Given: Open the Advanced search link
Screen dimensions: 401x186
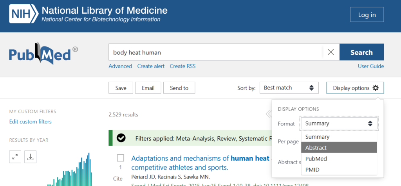Looking at the screenshot, I should point(120,66).
